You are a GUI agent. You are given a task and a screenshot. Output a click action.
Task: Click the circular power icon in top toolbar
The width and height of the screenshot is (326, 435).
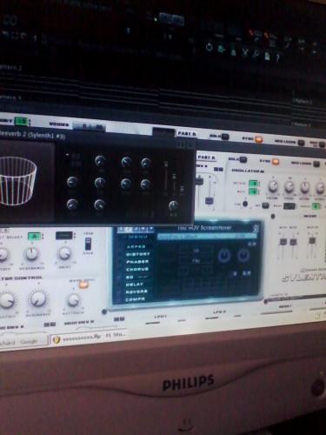pos(209,47)
